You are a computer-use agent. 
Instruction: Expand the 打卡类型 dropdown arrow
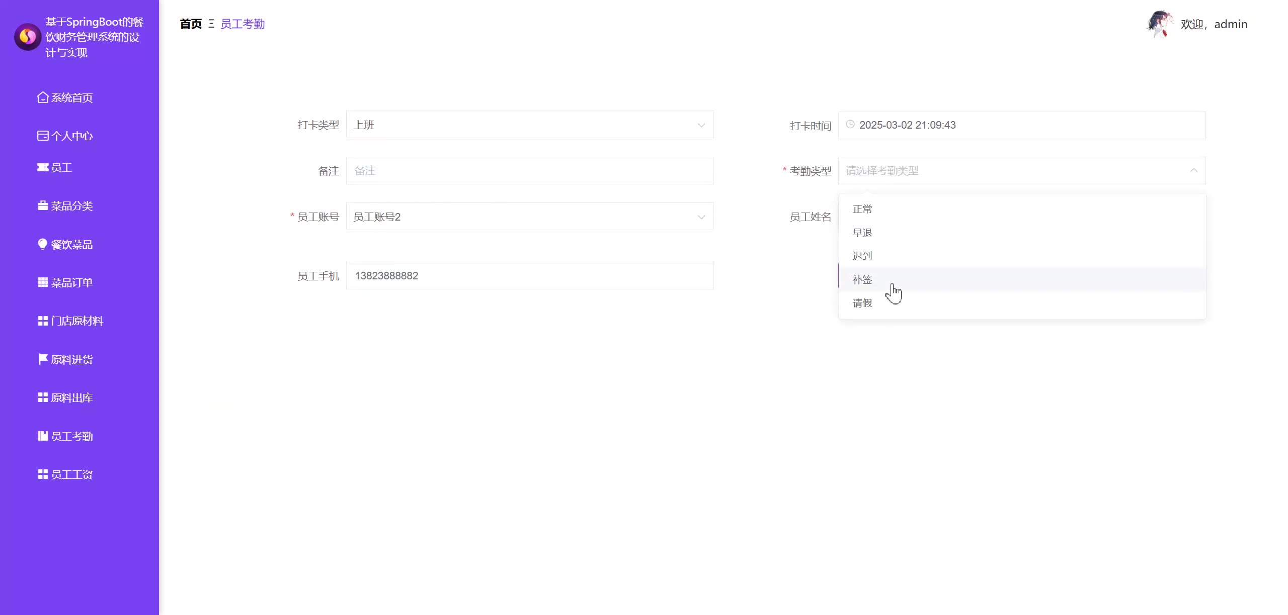tap(701, 125)
